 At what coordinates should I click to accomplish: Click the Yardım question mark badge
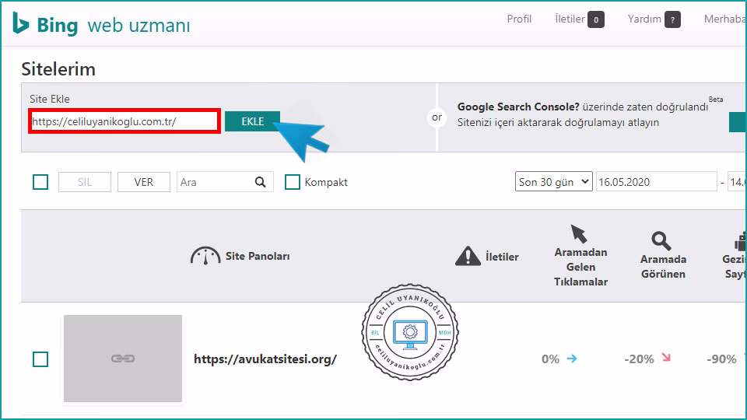672,19
